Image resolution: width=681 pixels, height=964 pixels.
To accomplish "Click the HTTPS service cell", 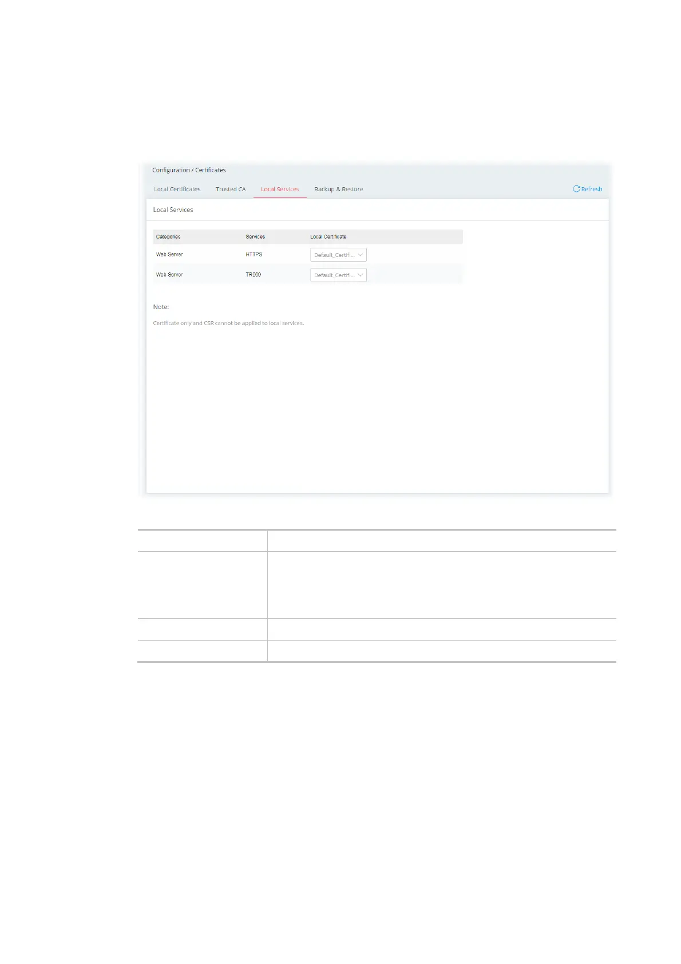I will pos(254,254).
